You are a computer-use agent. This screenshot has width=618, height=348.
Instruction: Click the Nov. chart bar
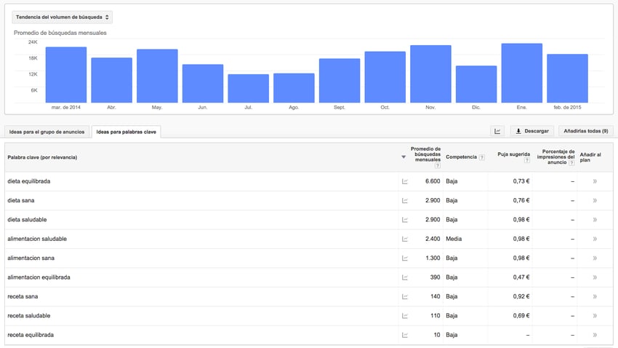pyautogui.click(x=431, y=74)
